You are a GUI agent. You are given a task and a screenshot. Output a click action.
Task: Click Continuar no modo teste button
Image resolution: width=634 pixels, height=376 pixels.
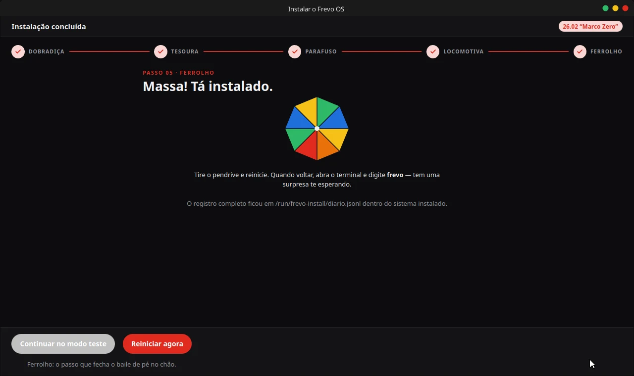pos(63,344)
